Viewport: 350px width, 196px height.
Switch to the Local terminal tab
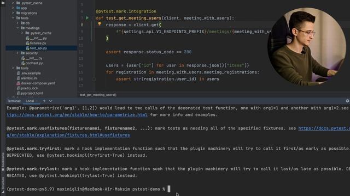pyautogui.click(x=30, y=101)
